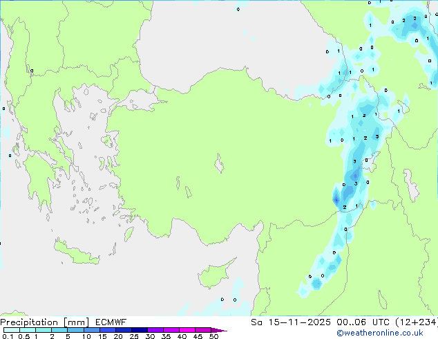
Task: Select the 15–20 mm legend color swatch
Action: click(x=108, y=330)
